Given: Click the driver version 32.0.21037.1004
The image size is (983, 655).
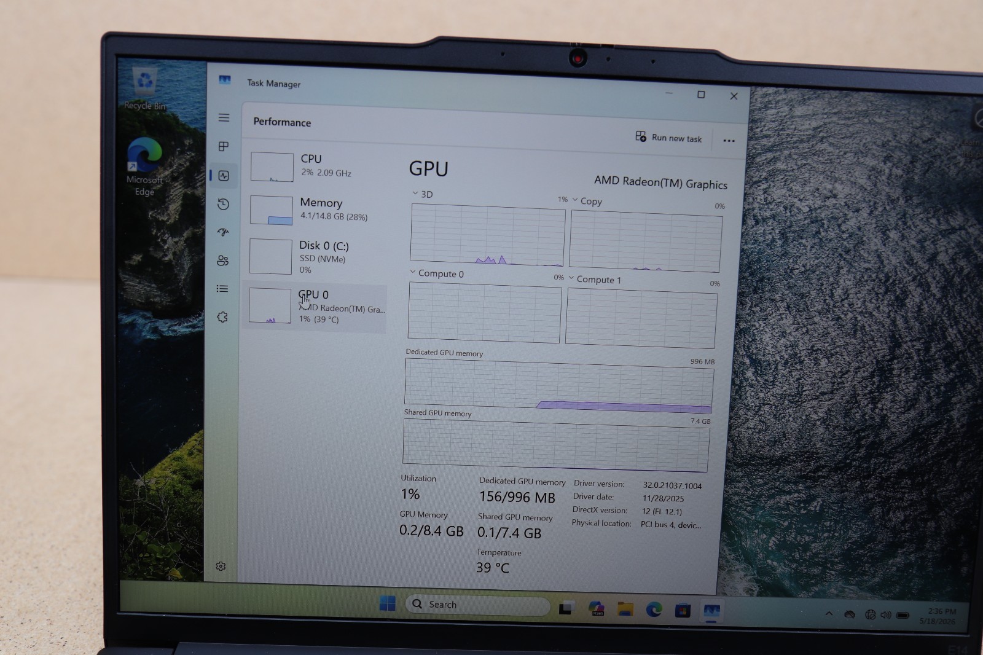Looking at the screenshot, I should (672, 485).
